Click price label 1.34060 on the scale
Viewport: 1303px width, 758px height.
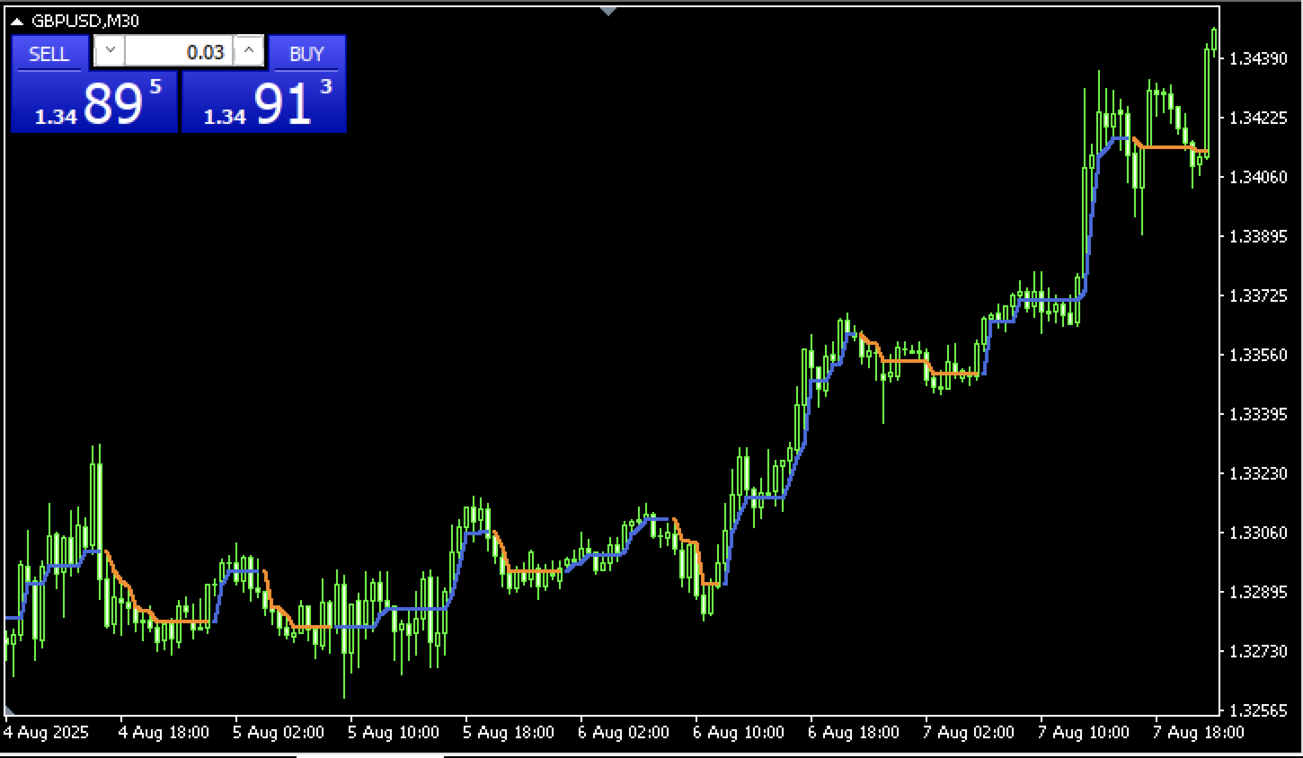pyautogui.click(x=1258, y=177)
